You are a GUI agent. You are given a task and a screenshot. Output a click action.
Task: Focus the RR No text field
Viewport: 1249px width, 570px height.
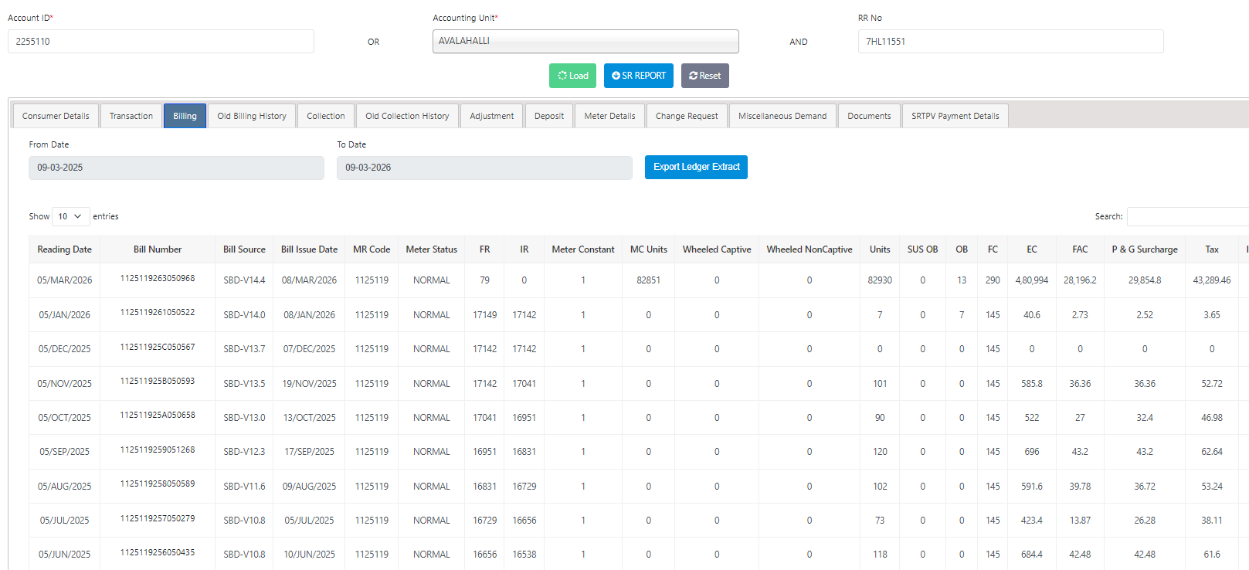click(x=1010, y=42)
